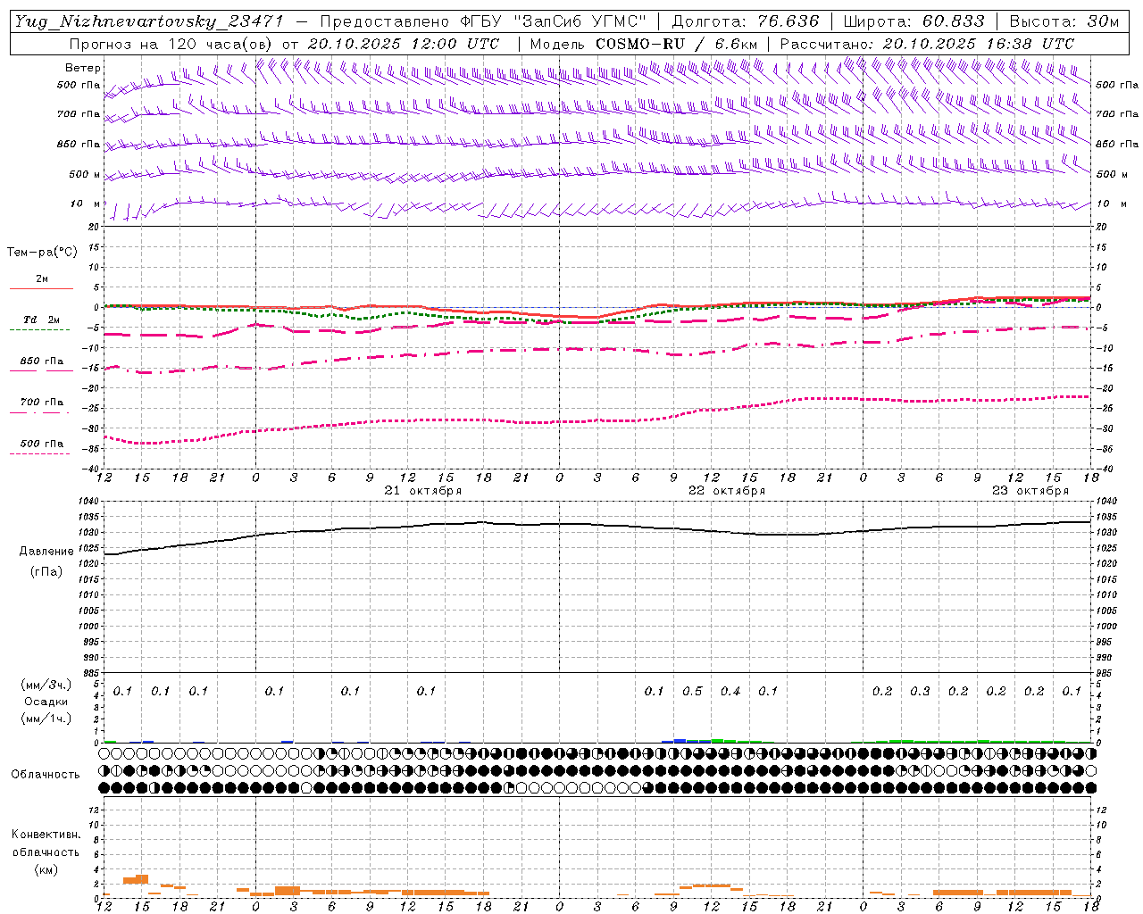
Task: Click the '0.5' precipitation value
Action: (692, 691)
